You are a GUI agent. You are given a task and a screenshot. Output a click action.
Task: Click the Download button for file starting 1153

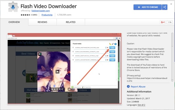[x=112, y=48]
